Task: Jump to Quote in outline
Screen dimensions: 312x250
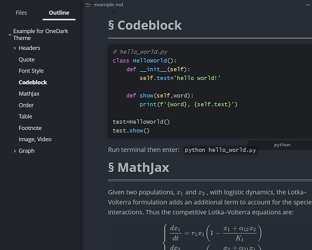Action: click(27, 59)
